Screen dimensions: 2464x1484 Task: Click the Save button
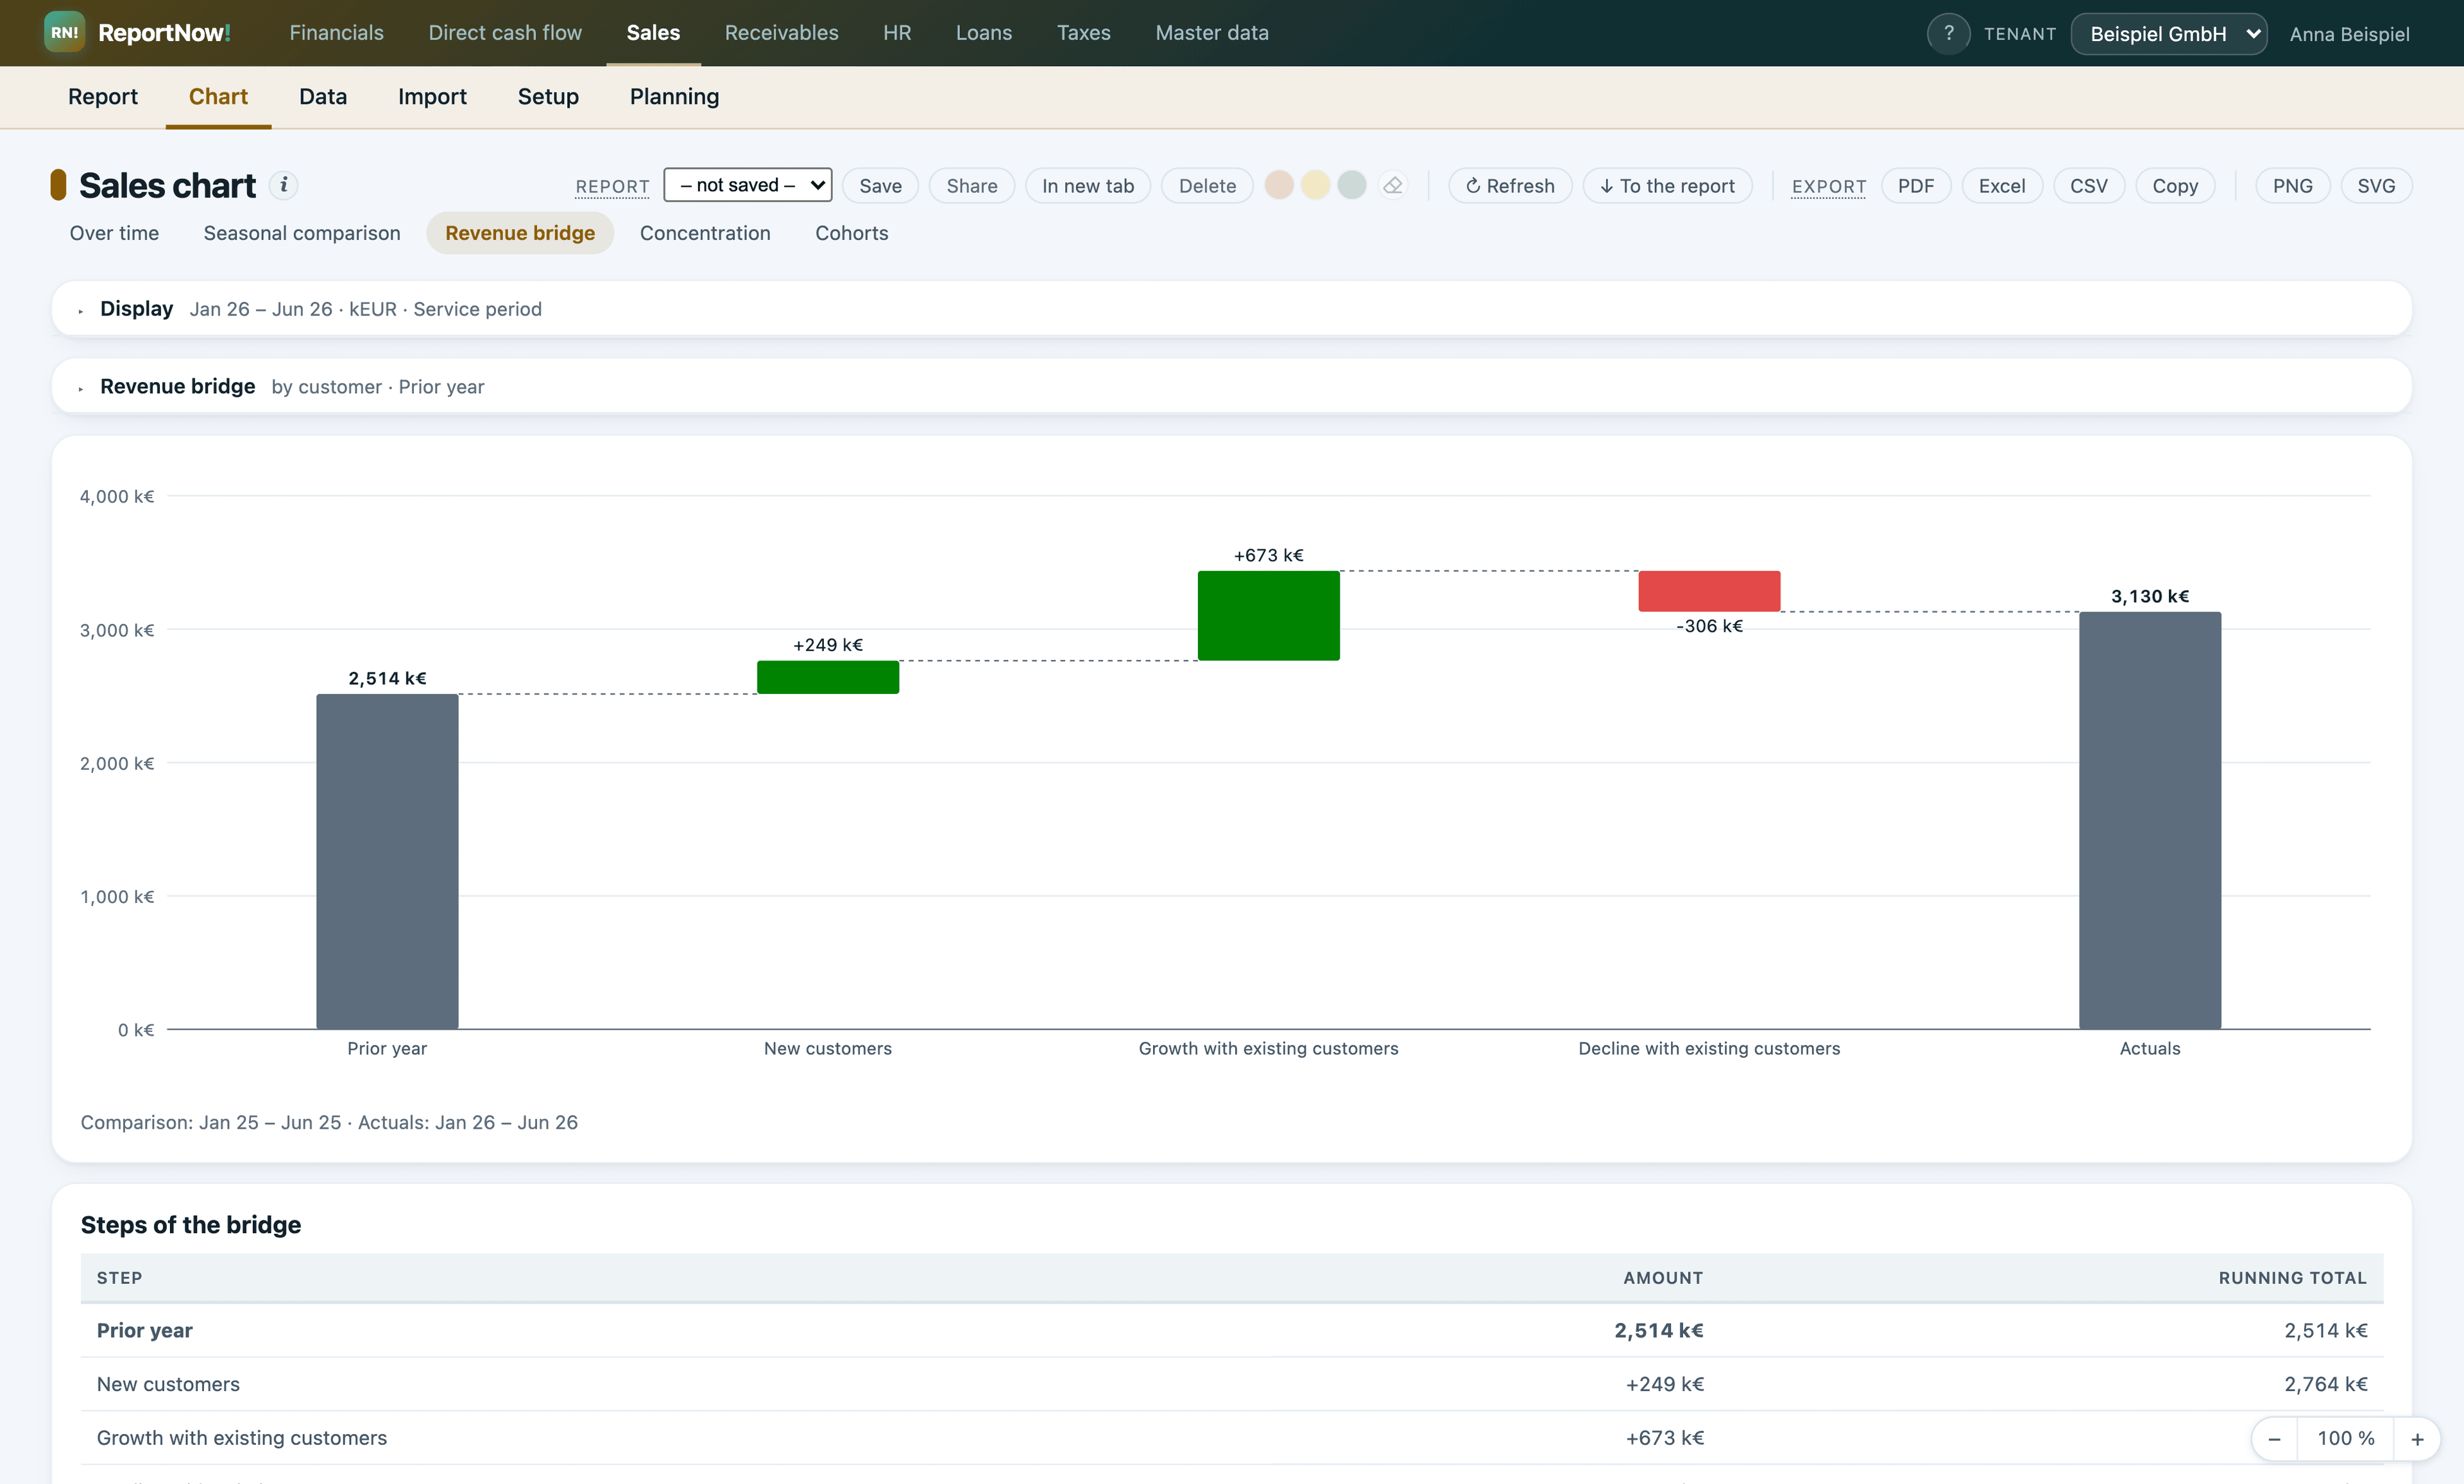point(880,186)
